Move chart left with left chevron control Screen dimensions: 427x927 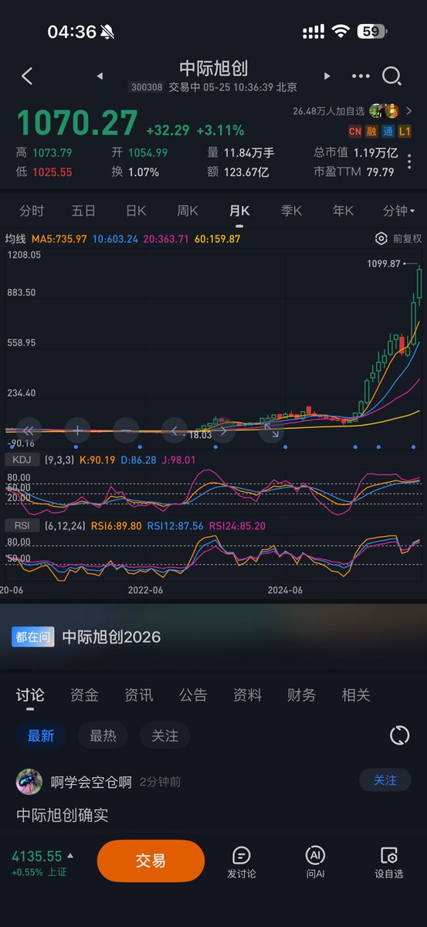[x=175, y=431]
